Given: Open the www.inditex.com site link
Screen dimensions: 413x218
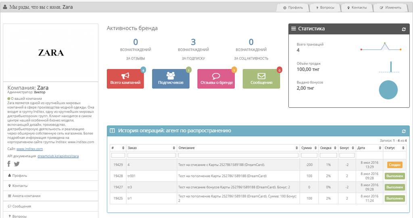Looking at the screenshot, I should click(x=29, y=149).
